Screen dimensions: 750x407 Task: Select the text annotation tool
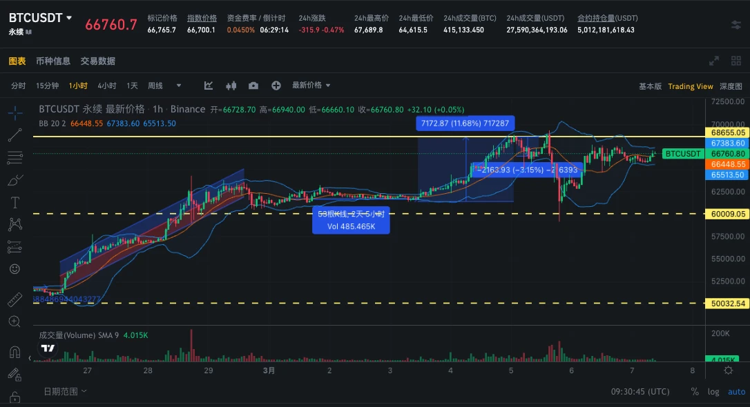point(15,203)
